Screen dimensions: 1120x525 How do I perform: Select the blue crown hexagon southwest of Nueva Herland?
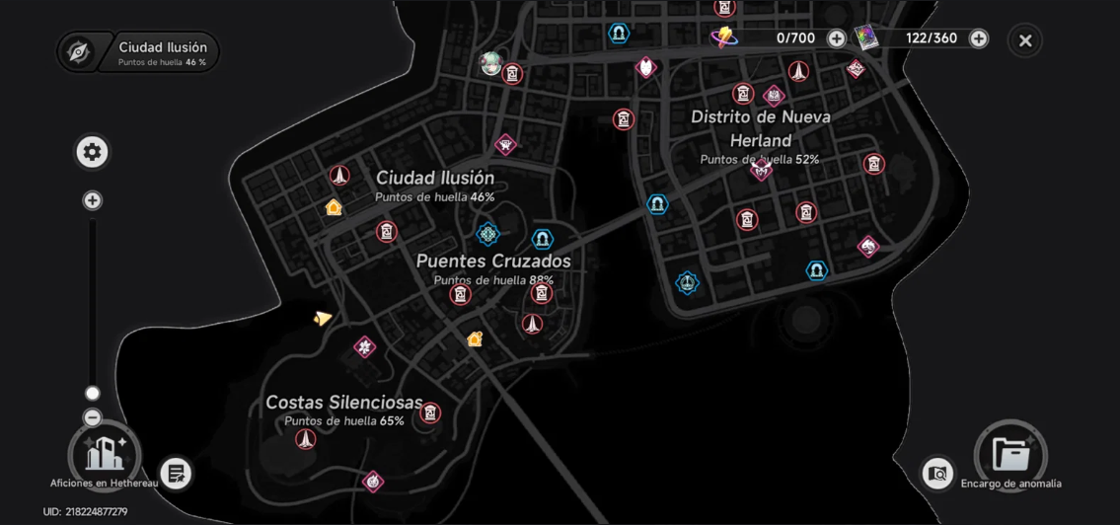[x=687, y=282]
